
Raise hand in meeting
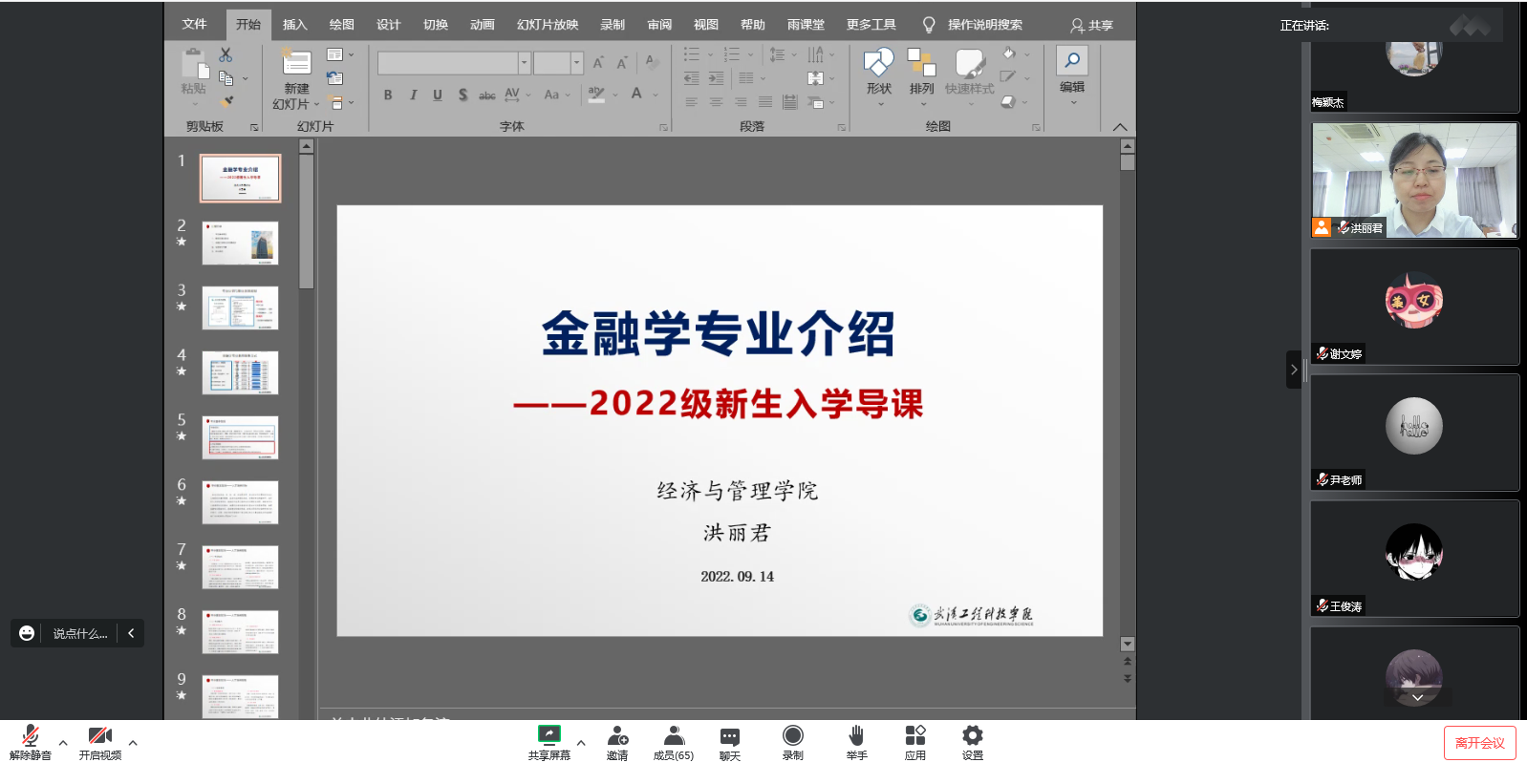[x=856, y=742]
